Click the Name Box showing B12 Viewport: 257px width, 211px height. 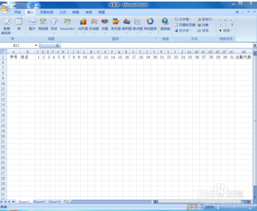(x=17, y=46)
